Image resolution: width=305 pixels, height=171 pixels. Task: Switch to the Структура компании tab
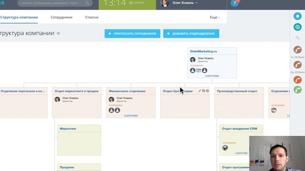(x=19, y=17)
